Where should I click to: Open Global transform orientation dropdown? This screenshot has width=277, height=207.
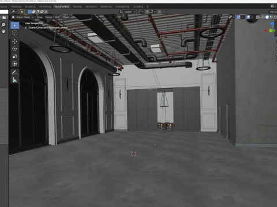pos(128,12)
